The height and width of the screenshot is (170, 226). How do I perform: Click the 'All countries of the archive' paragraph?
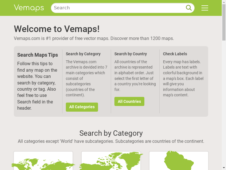pyautogui.click(x=135, y=76)
